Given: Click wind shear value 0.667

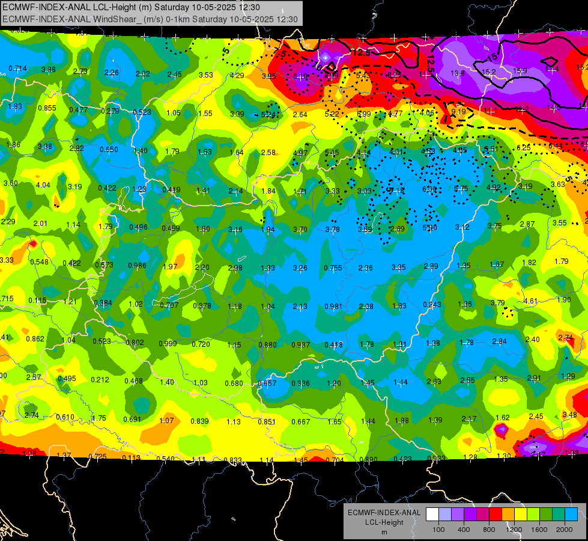Looking at the screenshot, I should coord(301,422).
